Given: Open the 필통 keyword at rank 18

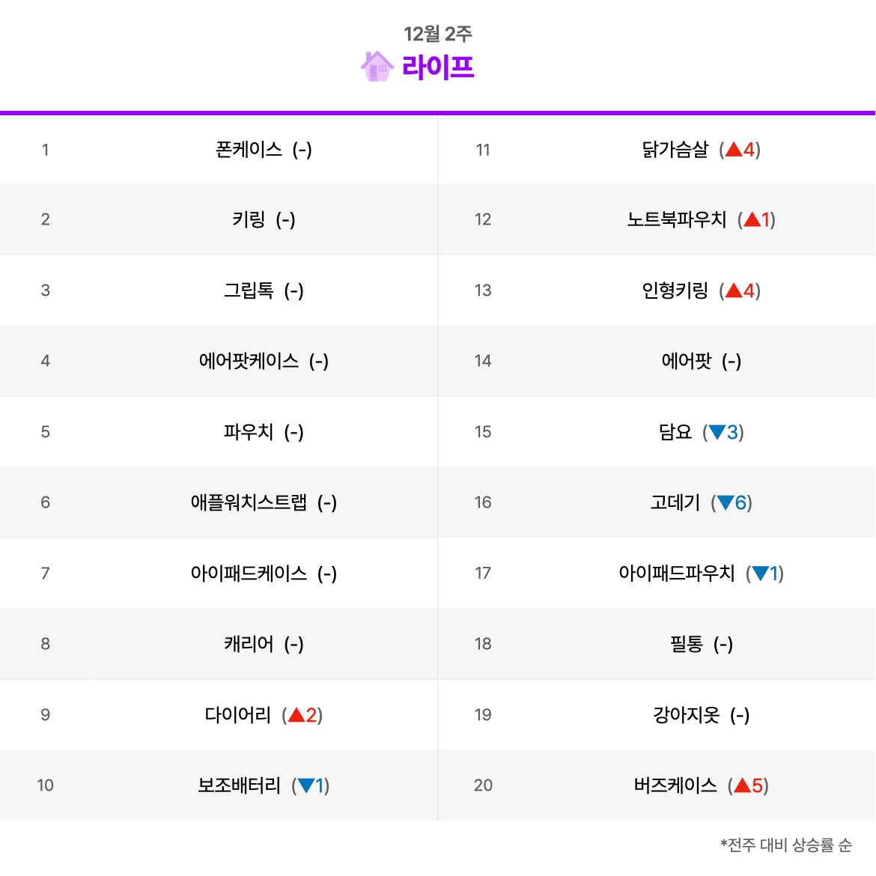Looking at the screenshot, I should [x=687, y=644].
